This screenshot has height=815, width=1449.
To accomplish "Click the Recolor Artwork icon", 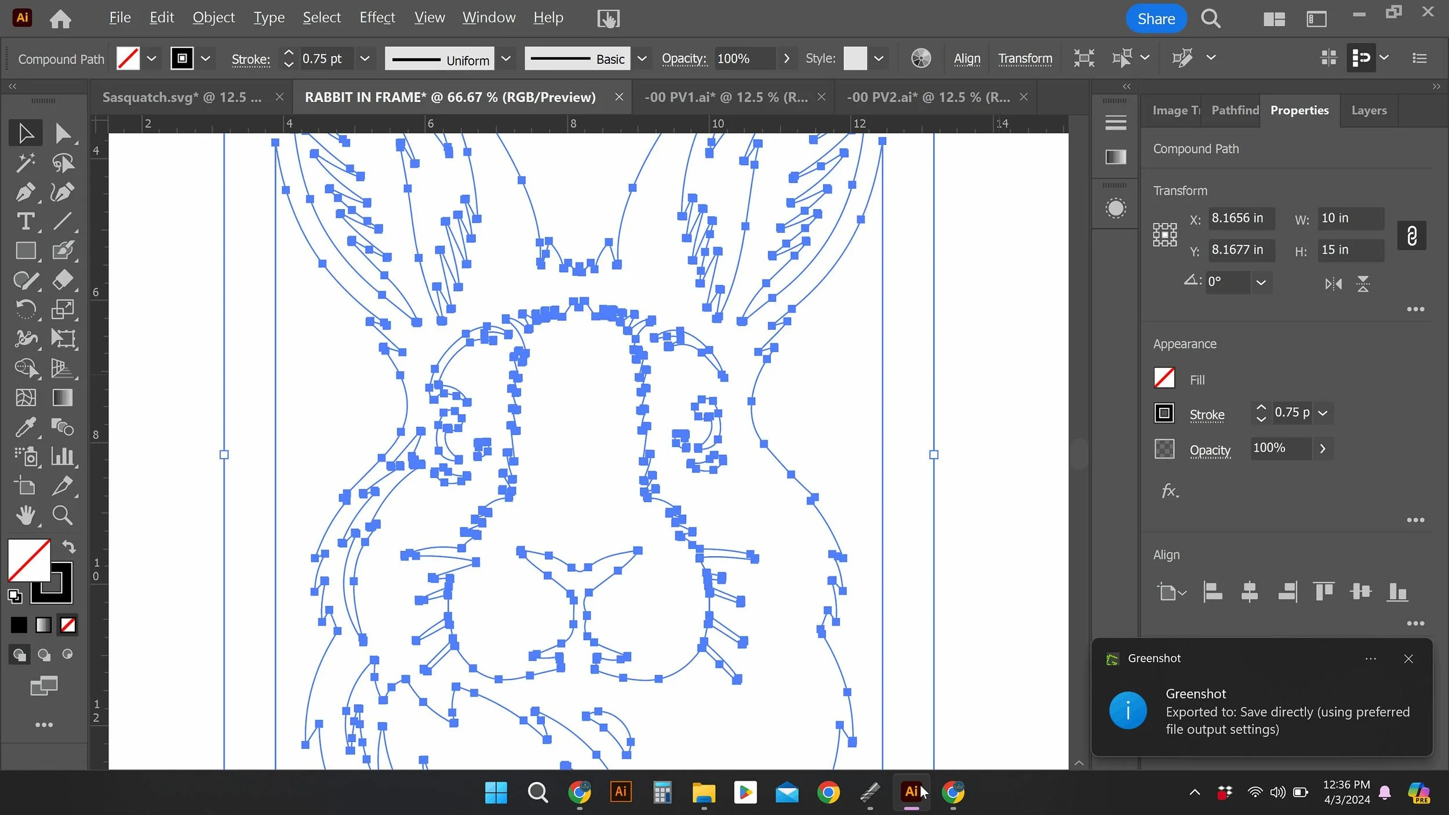I will coord(920,59).
